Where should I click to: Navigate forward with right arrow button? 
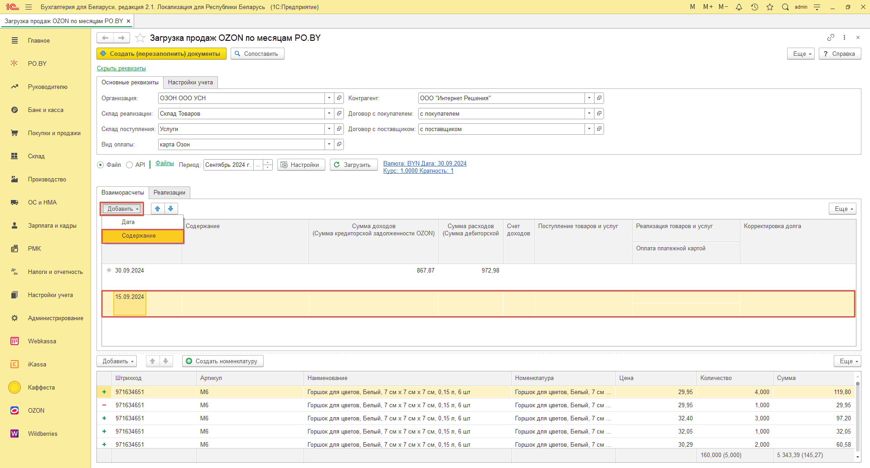121,38
